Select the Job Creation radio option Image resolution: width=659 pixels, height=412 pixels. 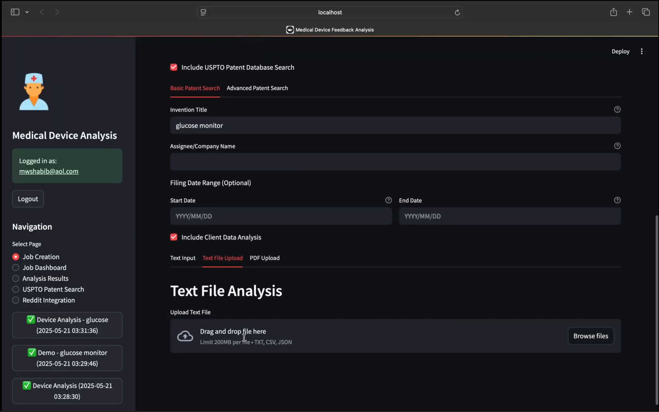click(x=36, y=257)
